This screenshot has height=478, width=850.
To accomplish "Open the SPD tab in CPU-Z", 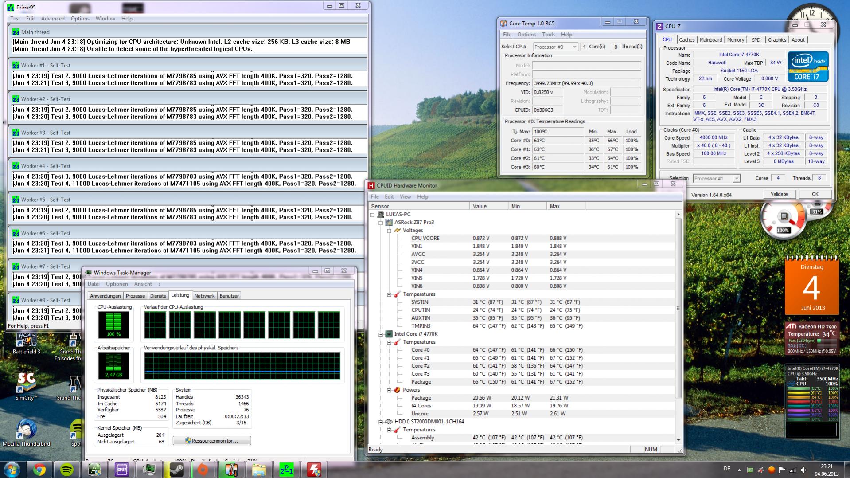I will tap(756, 40).
